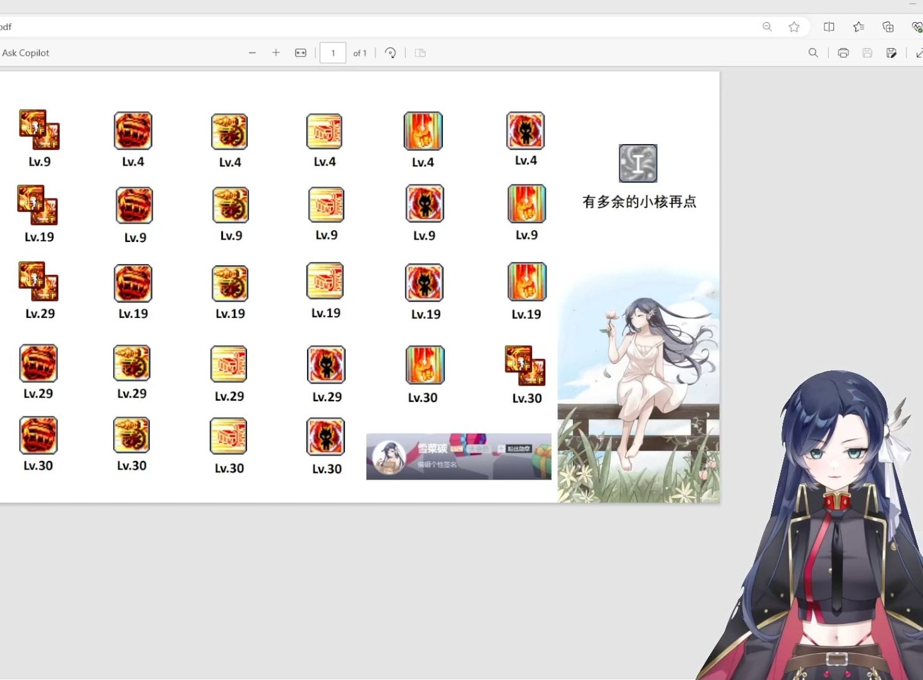Rotate the PDF page
923x680 pixels.
click(x=390, y=53)
